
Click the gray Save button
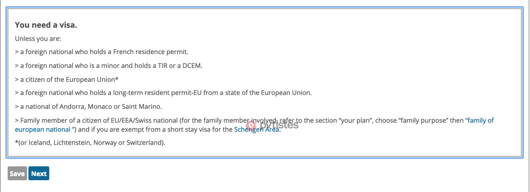click(x=17, y=174)
